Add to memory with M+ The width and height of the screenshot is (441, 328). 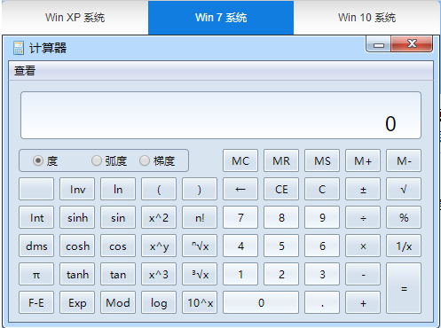pyautogui.click(x=363, y=160)
